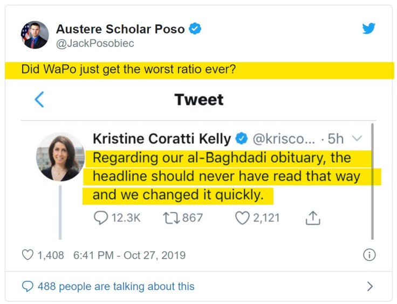Image resolution: width=397 pixels, height=304 pixels.
Task: Open the tweet information icon
Action: [x=369, y=255]
